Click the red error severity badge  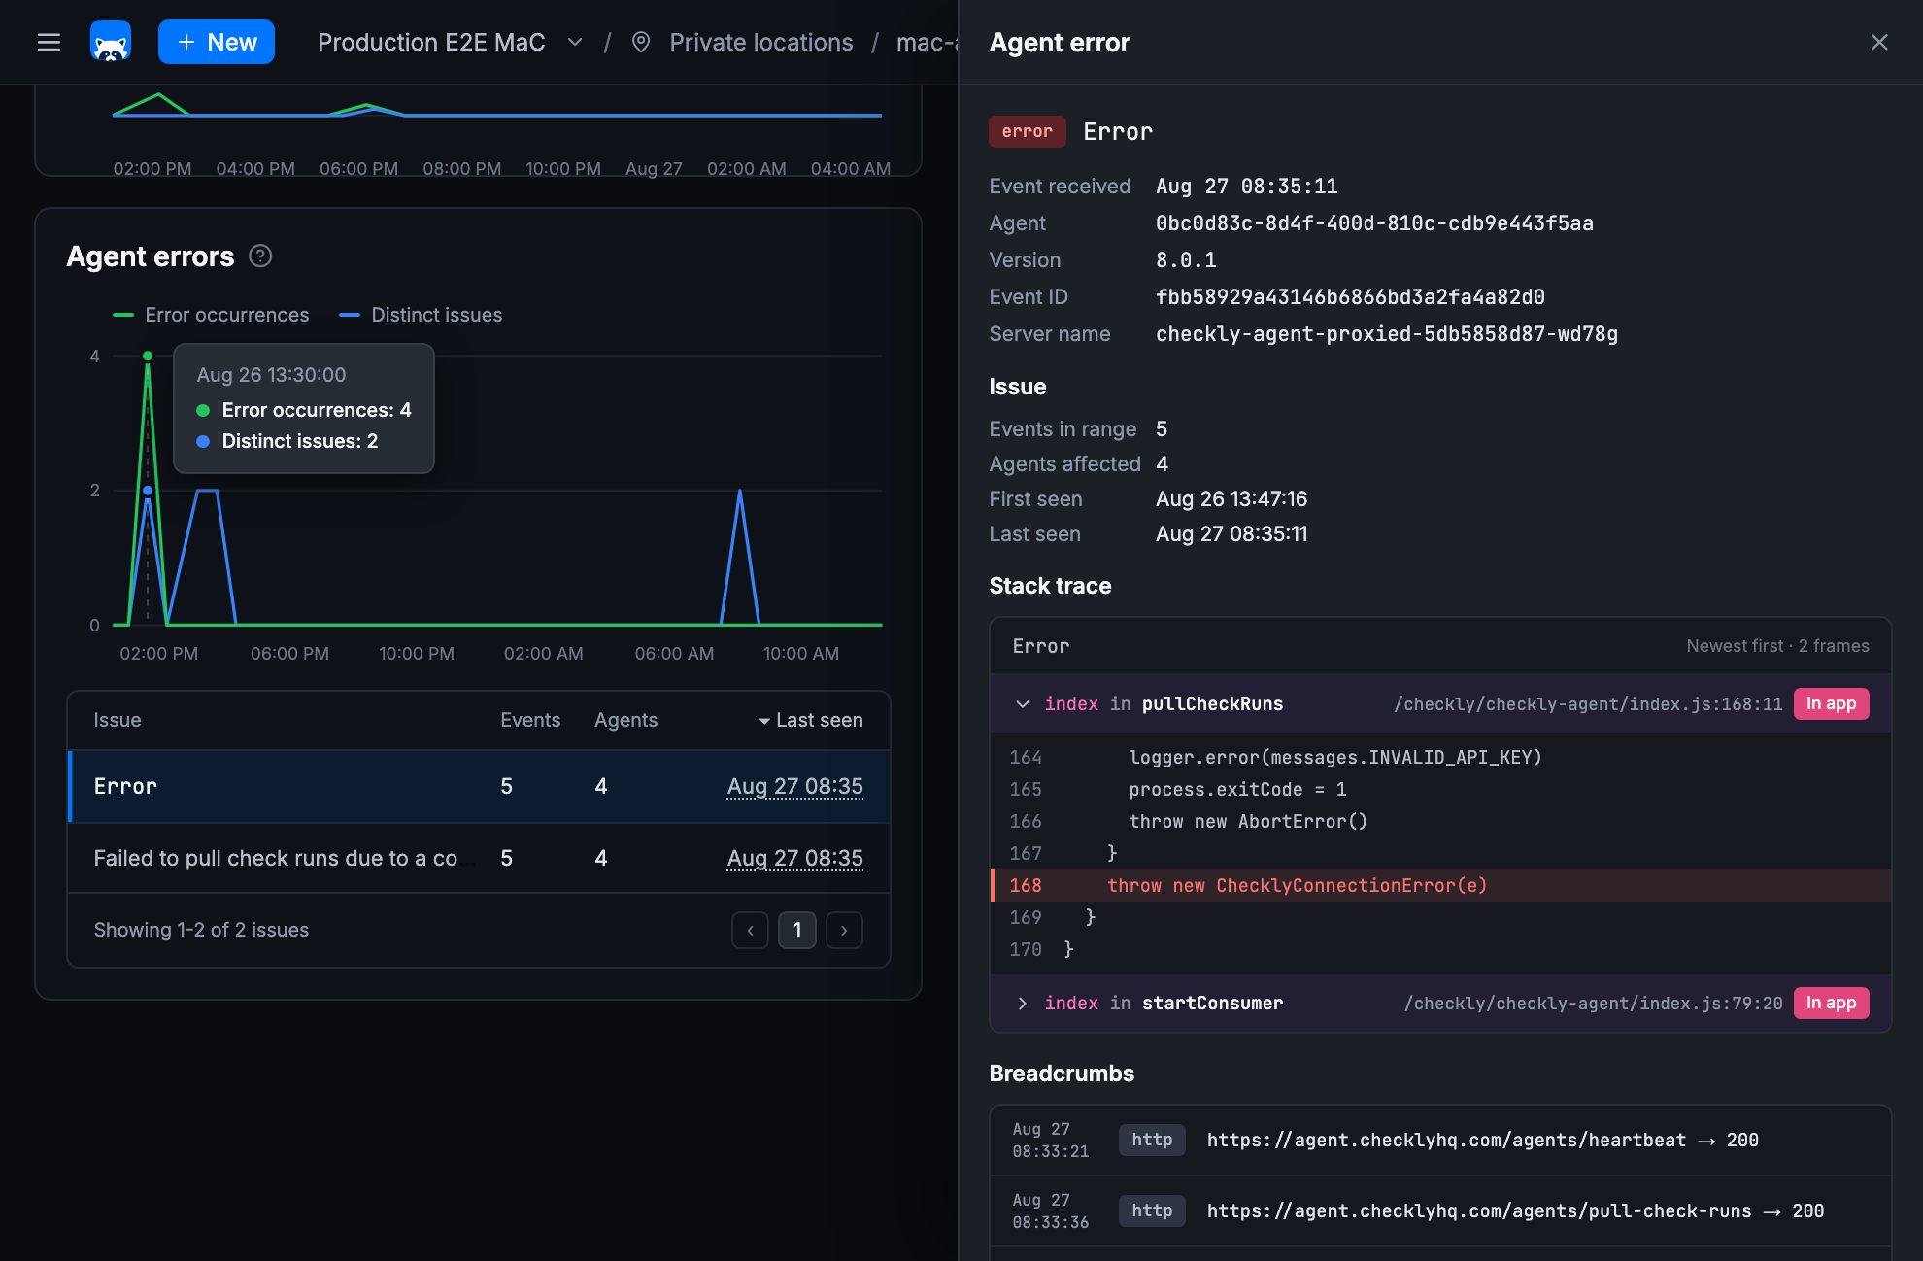[x=1028, y=131]
